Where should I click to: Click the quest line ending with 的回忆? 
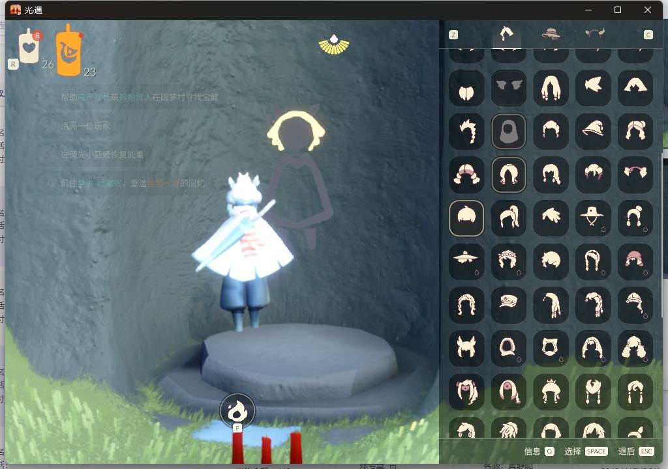(132, 183)
